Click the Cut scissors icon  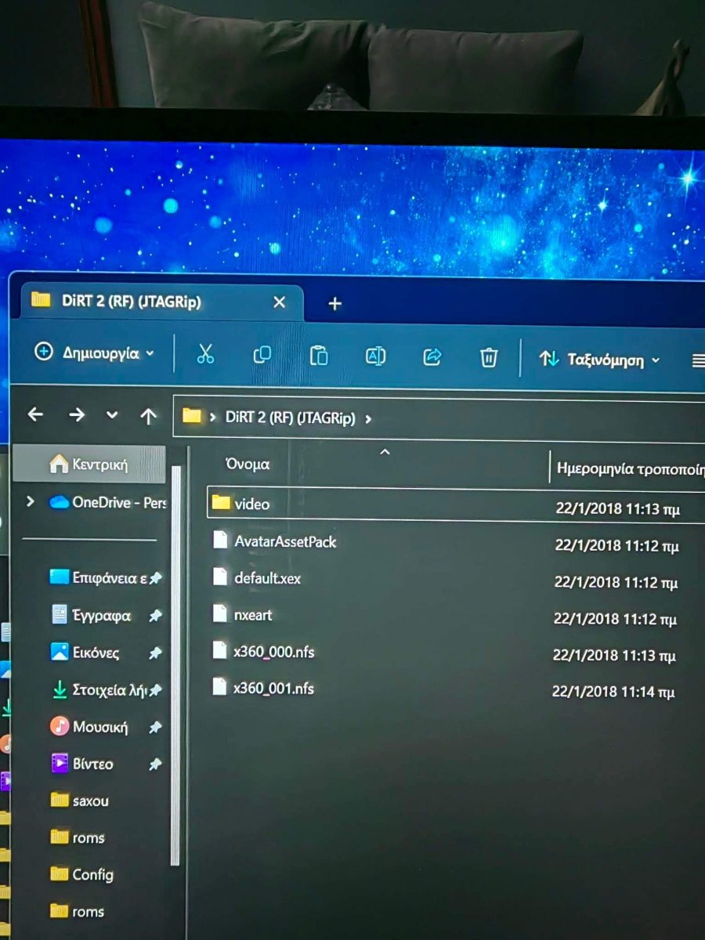pyautogui.click(x=205, y=354)
